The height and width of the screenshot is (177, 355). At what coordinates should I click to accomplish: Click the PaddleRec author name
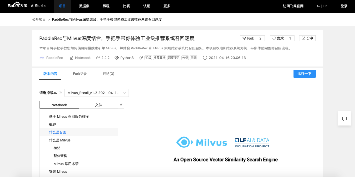tap(55, 58)
